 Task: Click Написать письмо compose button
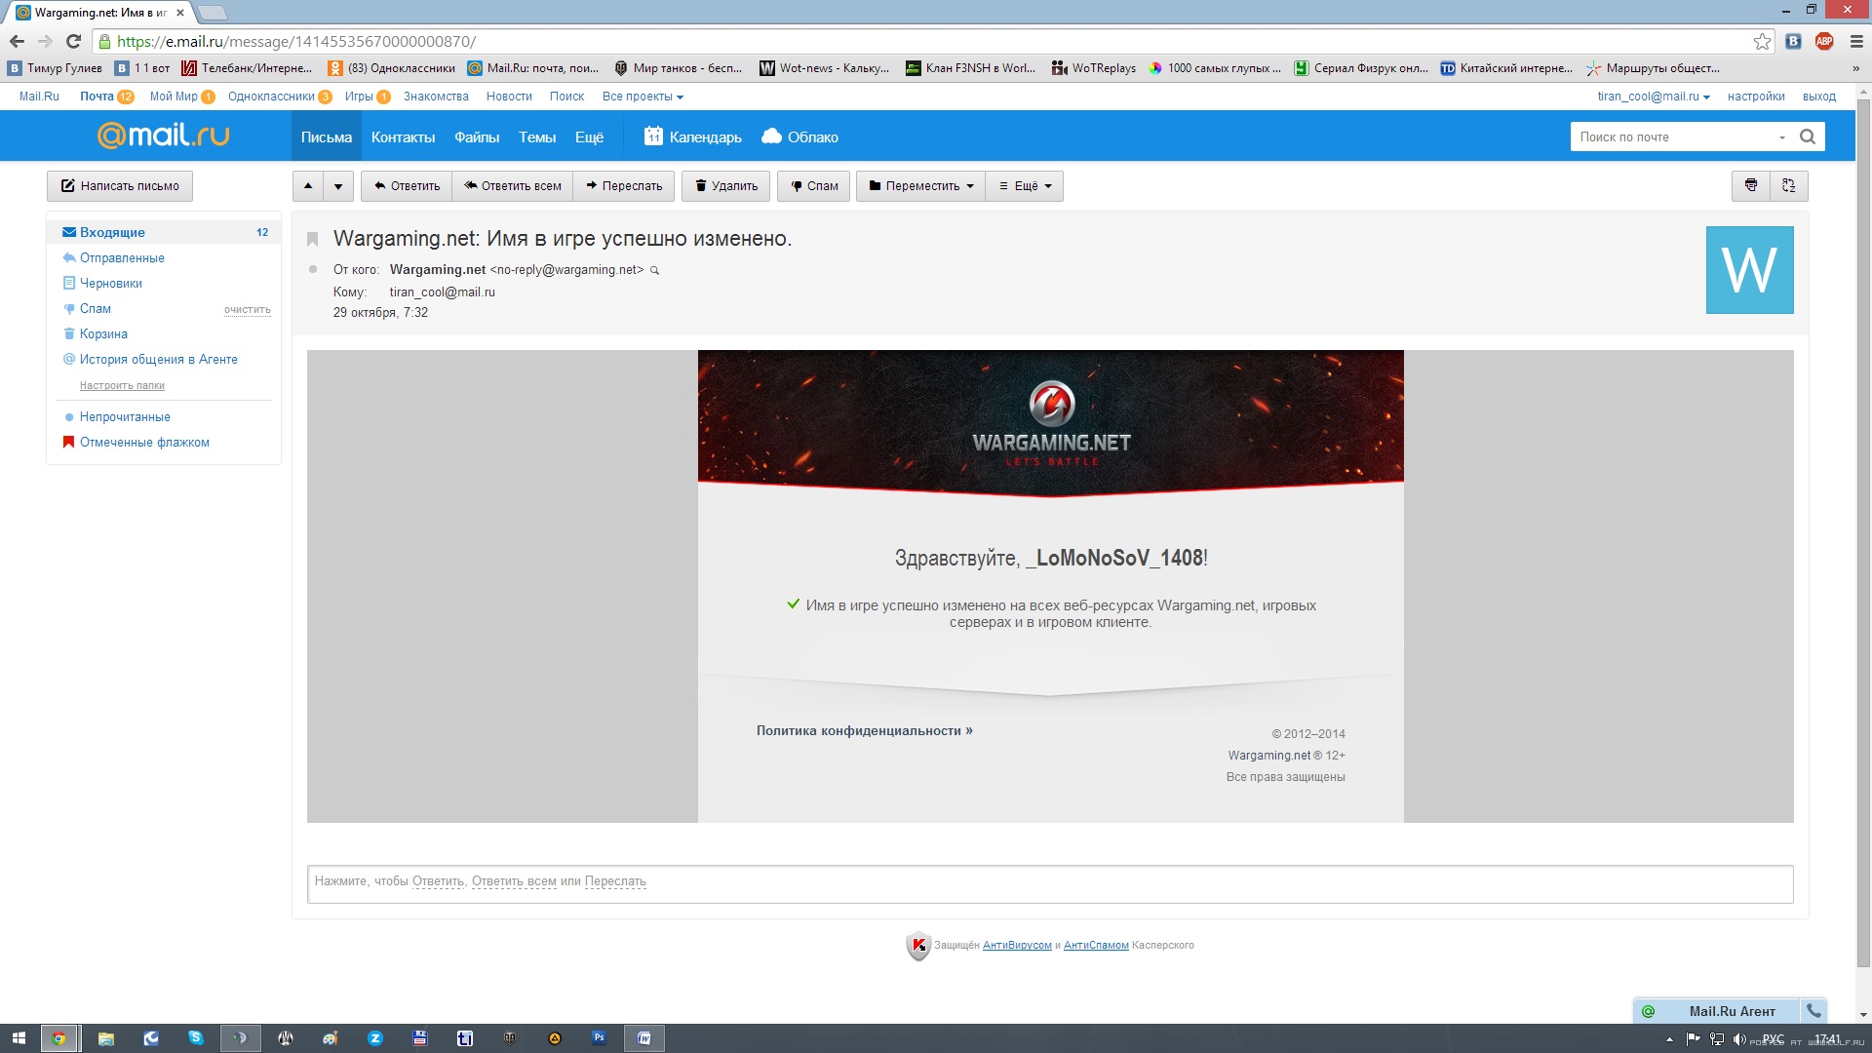[120, 185]
